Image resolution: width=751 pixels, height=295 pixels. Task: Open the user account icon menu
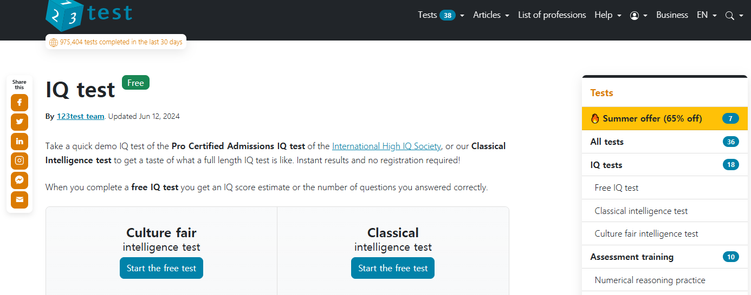(639, 15)
